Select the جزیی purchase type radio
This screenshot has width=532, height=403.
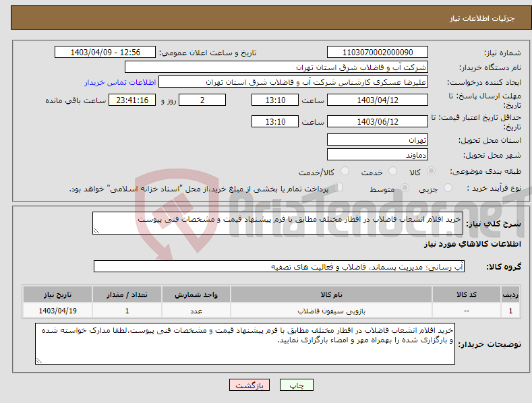click(x=448, y=187)
